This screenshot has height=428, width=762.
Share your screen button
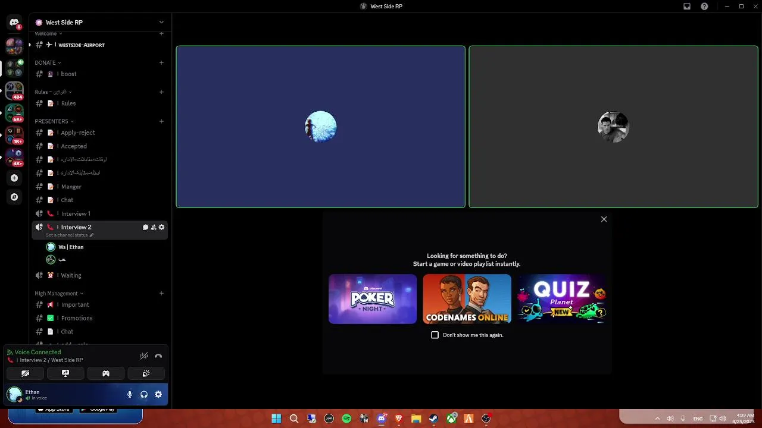point(65,373)
